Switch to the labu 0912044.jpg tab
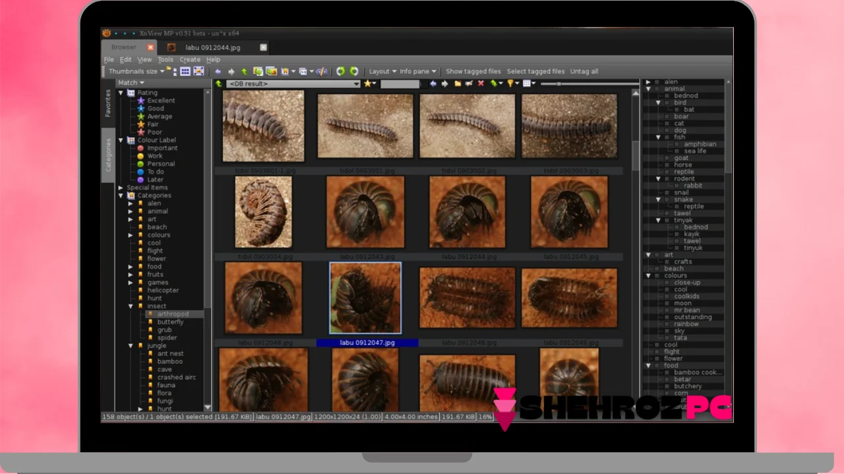Viewport: 844px width, 474px height. 213,47
